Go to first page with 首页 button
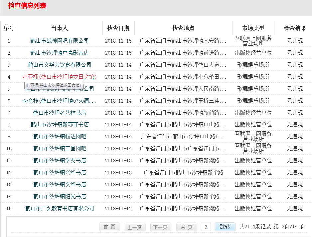 pyautogui.click(x=109, y=227)
